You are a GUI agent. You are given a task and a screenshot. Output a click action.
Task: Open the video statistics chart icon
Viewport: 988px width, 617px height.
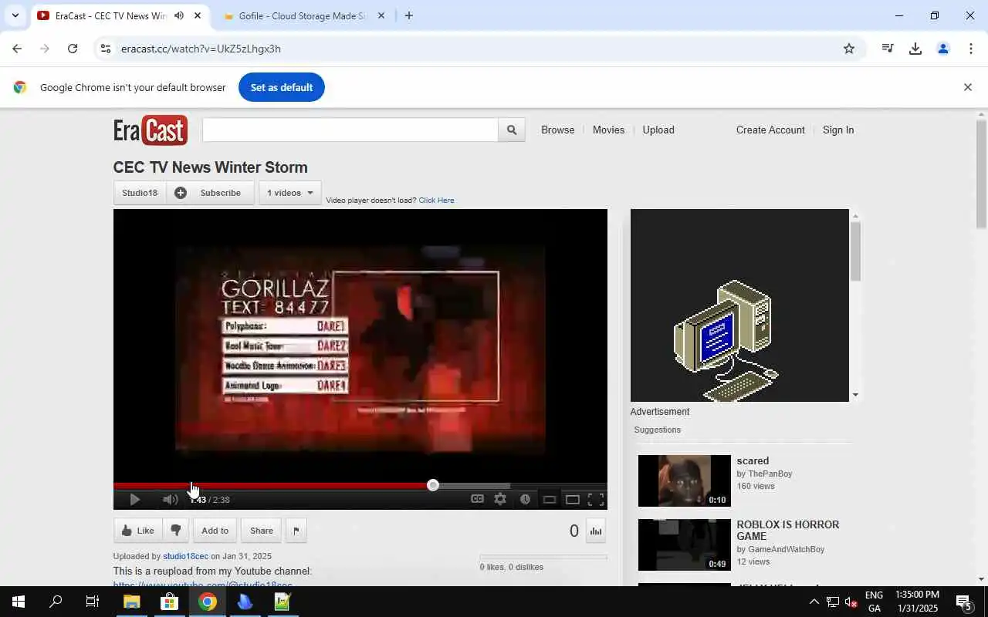[x=595, y=531]
